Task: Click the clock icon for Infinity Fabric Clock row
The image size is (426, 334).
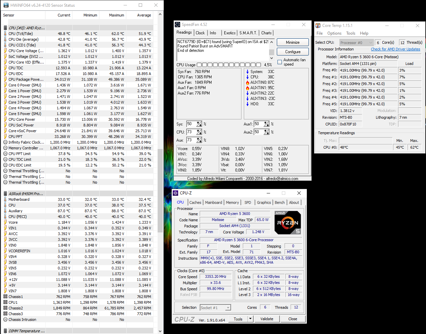Action: pyautogui.click(x=5, y=142)
